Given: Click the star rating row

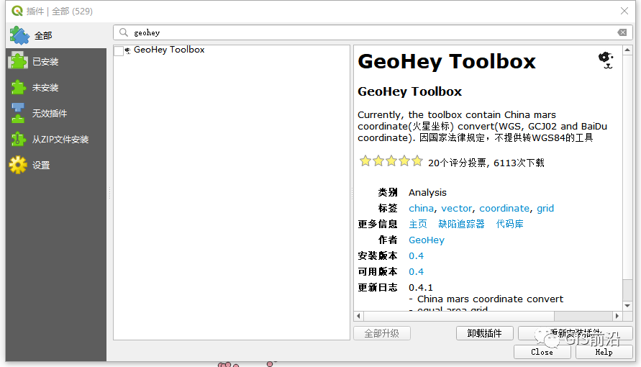Looking at the screenshot, I should pyautogui.click(x=391, y=161).
